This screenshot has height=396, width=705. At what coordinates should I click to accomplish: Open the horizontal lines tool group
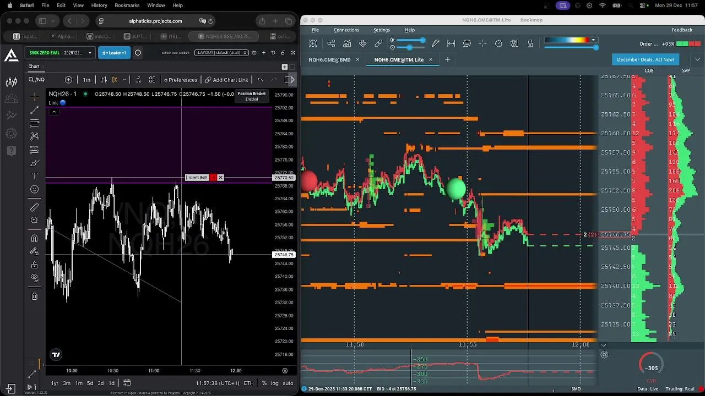[34, 123]
